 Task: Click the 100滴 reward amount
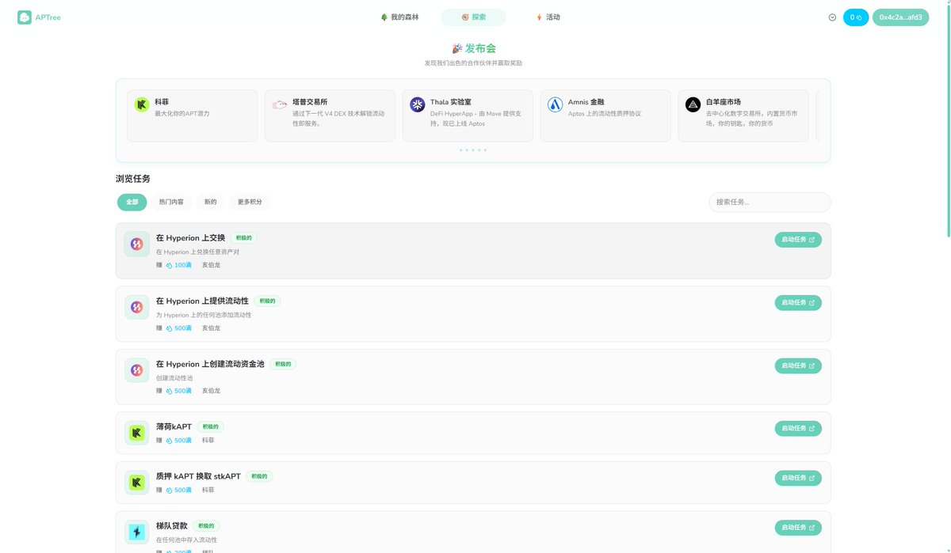[183, 265]
